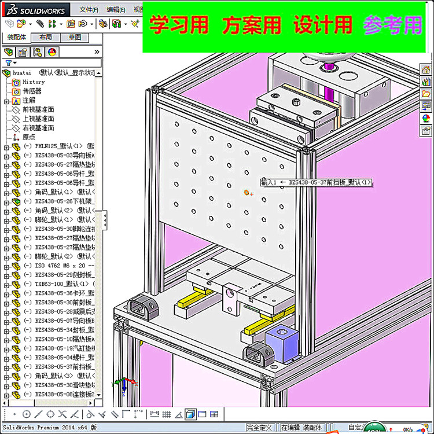Click the split viewport layout icon
Screen dimensions: 434x434
214,414
